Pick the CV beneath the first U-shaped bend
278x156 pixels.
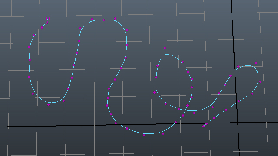pyautogui.click(x=48, y=105)
